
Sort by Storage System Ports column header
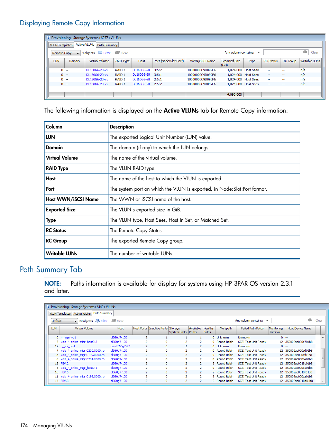(178, 330)
